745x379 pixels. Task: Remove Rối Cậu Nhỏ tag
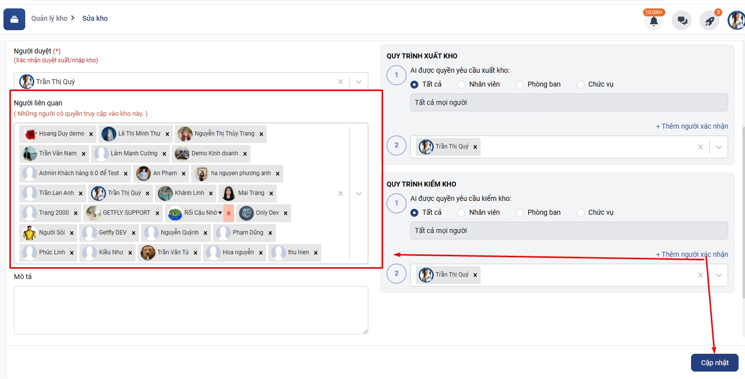click(x=228, y=213)
